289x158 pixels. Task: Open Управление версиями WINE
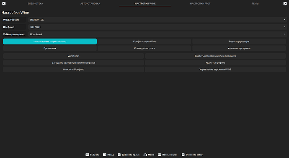[x=215, y=70]
